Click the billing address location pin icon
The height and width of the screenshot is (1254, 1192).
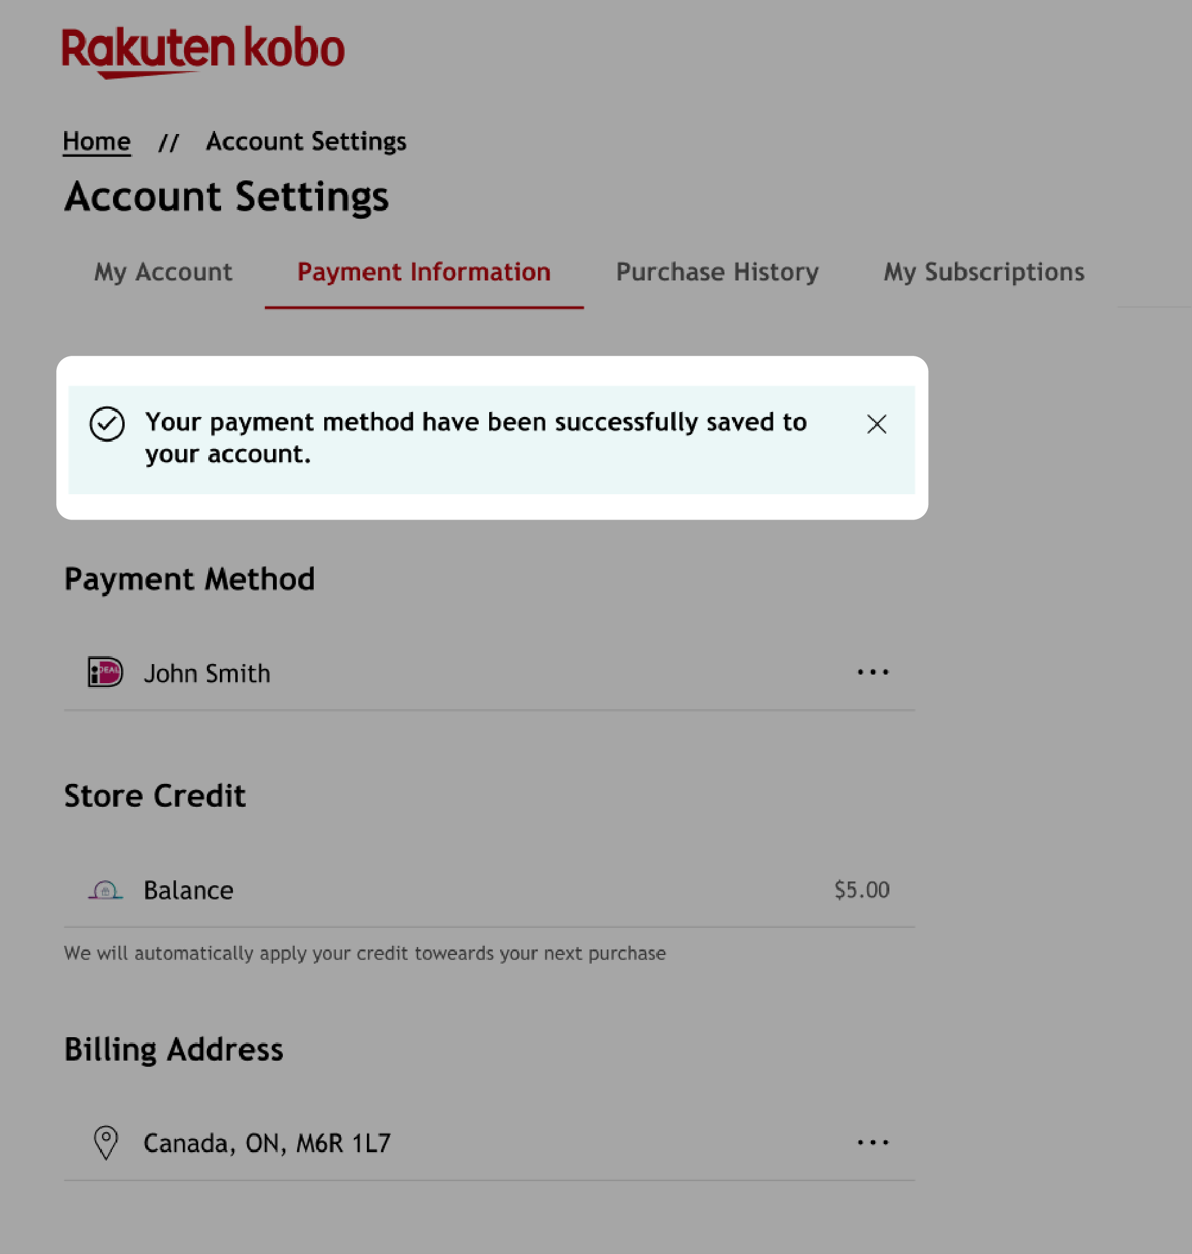click(x=105, y=1142)
